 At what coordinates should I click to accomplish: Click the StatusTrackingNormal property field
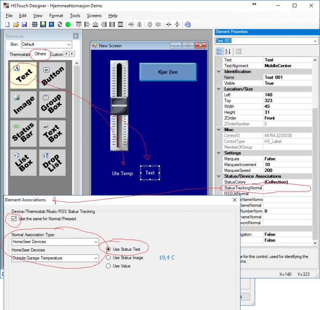[287, 188]
